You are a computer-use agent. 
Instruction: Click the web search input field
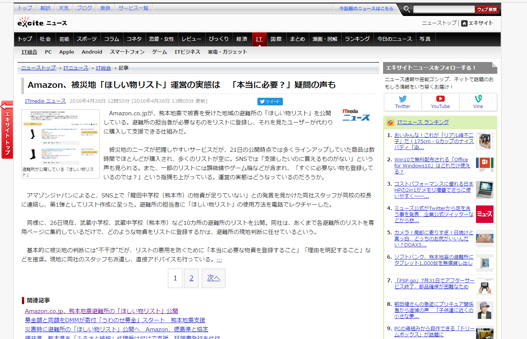tap(444, 9)
